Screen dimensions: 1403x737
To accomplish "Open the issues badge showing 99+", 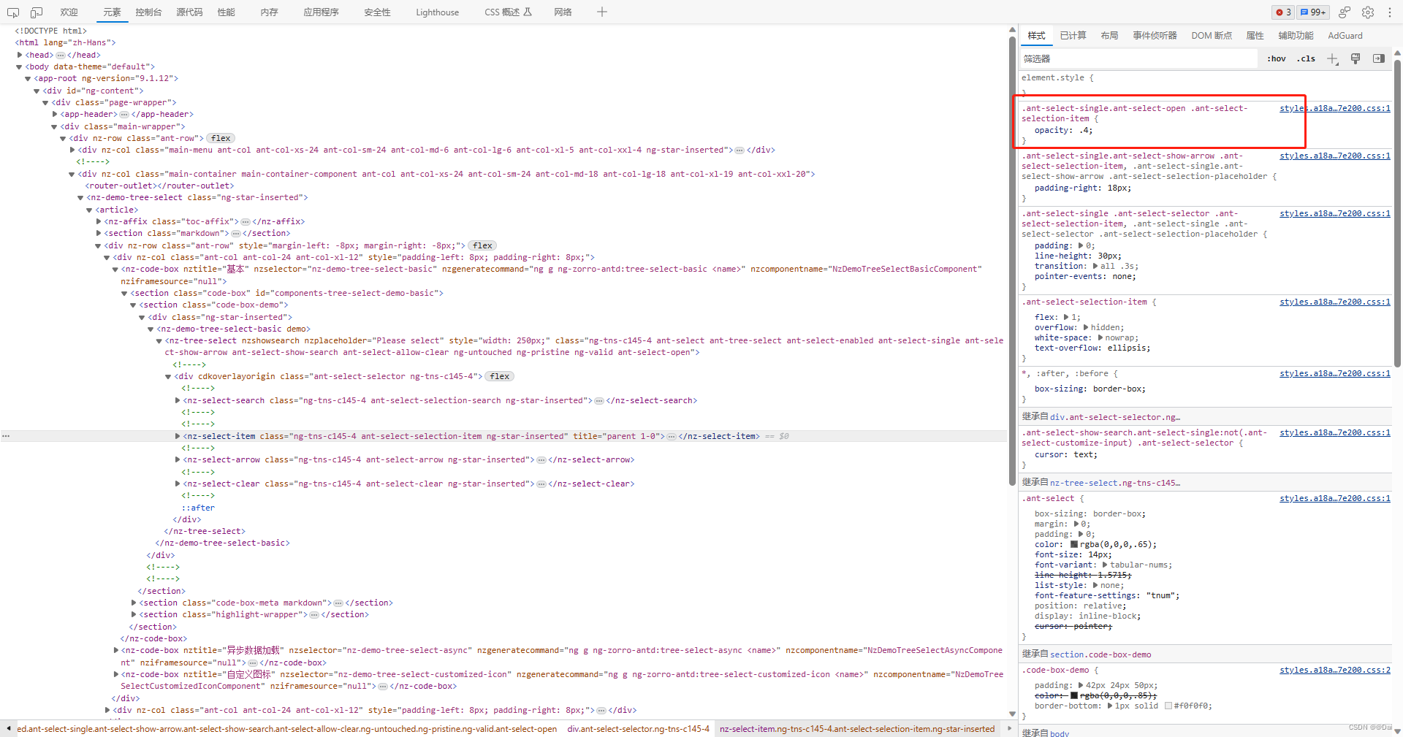I will [x=1313, y=12].
